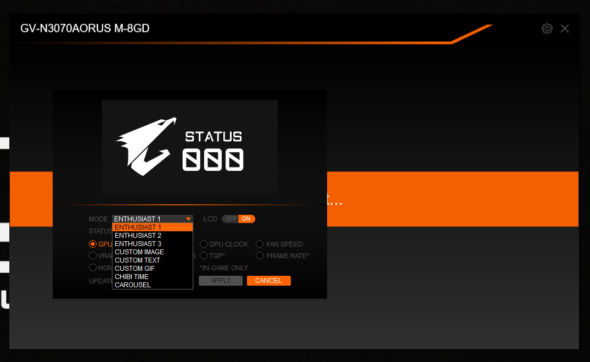Close the GV-N3070AORUS window
The height and width of the screenshot is (362, 590).
564,29
